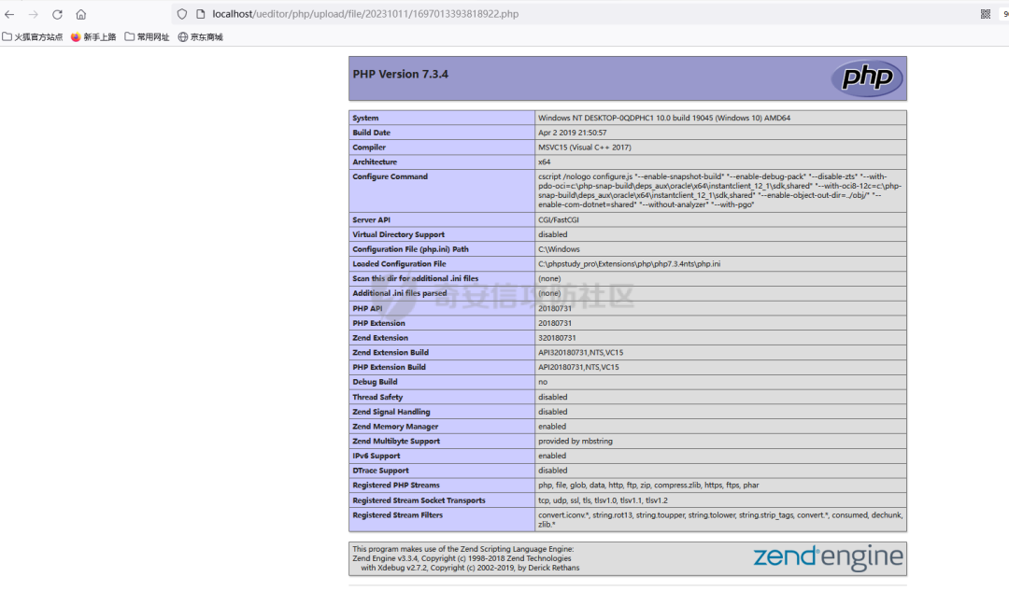The width and height of the screenshot is (1009, 591).
Task: Click the Zend Engine logo
Action: tap(828, 557)
